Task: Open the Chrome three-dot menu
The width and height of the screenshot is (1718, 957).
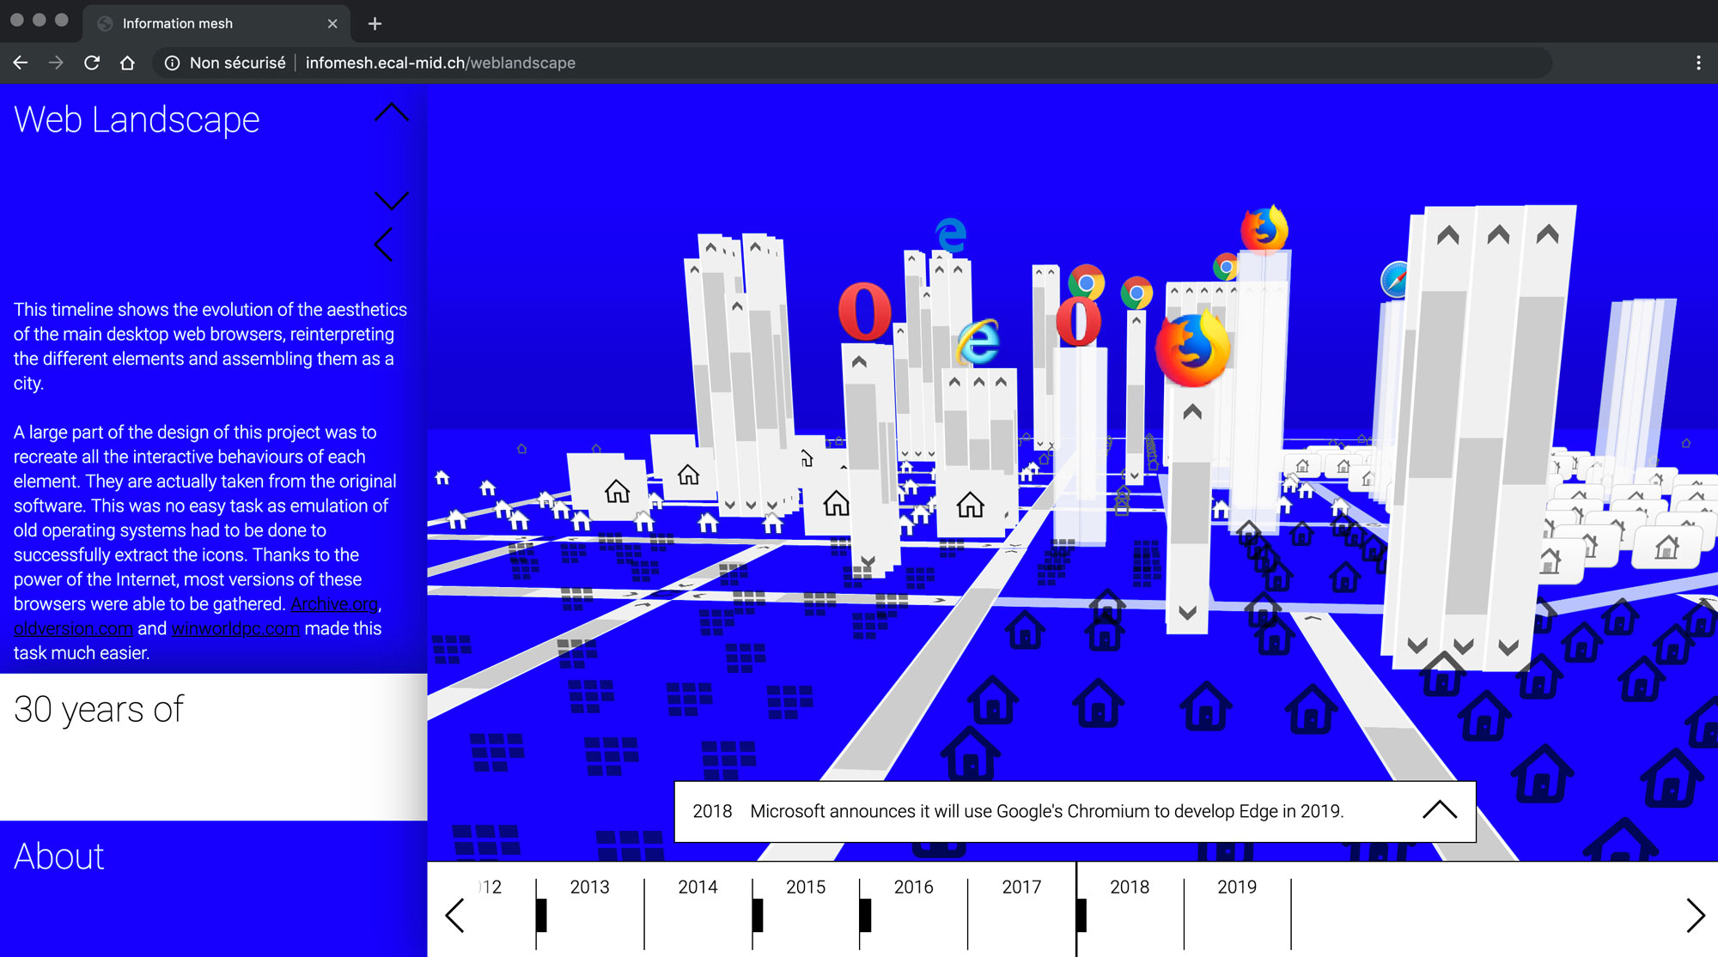Action: click(1697, 63)
